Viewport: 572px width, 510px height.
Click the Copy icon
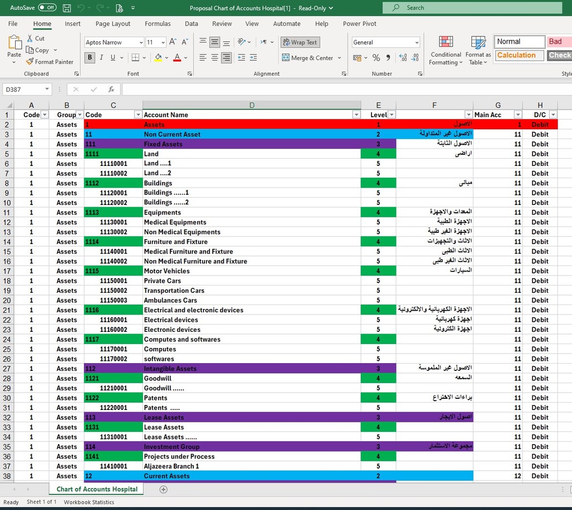pyautogui.click(x=30, y=50)
